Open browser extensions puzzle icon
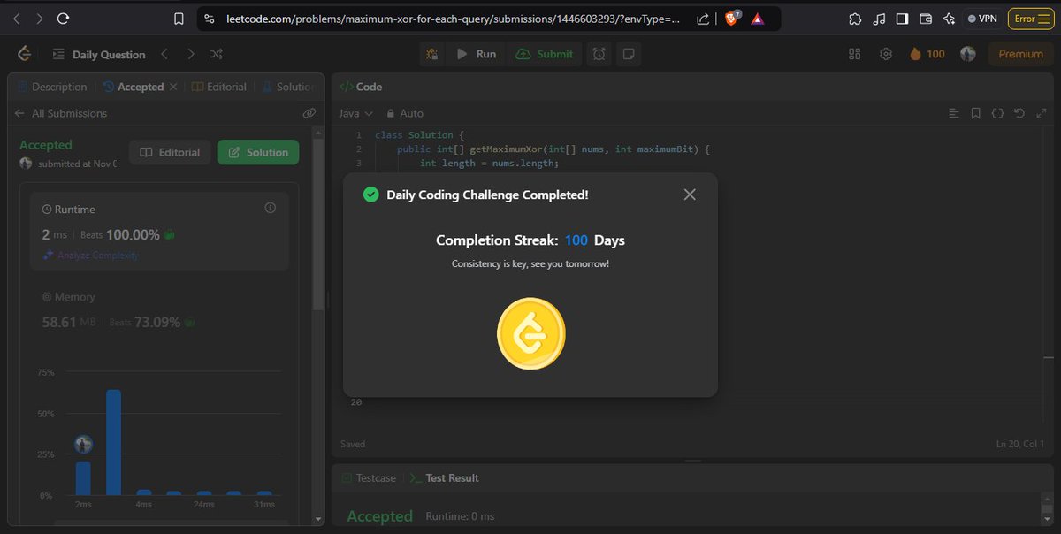 tap(854, 18)
